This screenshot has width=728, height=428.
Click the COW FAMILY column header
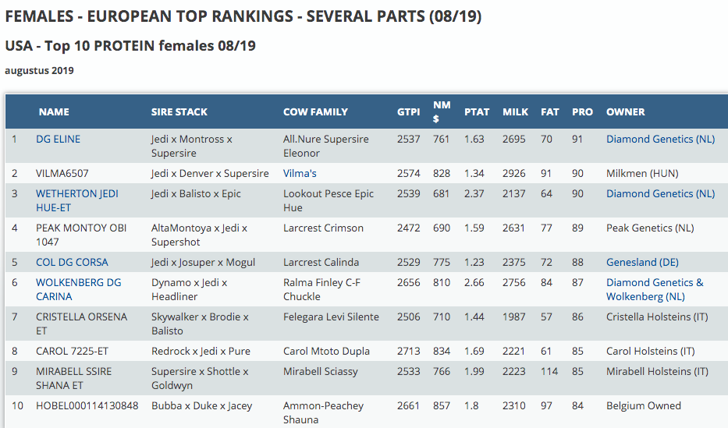click(315, 111)
